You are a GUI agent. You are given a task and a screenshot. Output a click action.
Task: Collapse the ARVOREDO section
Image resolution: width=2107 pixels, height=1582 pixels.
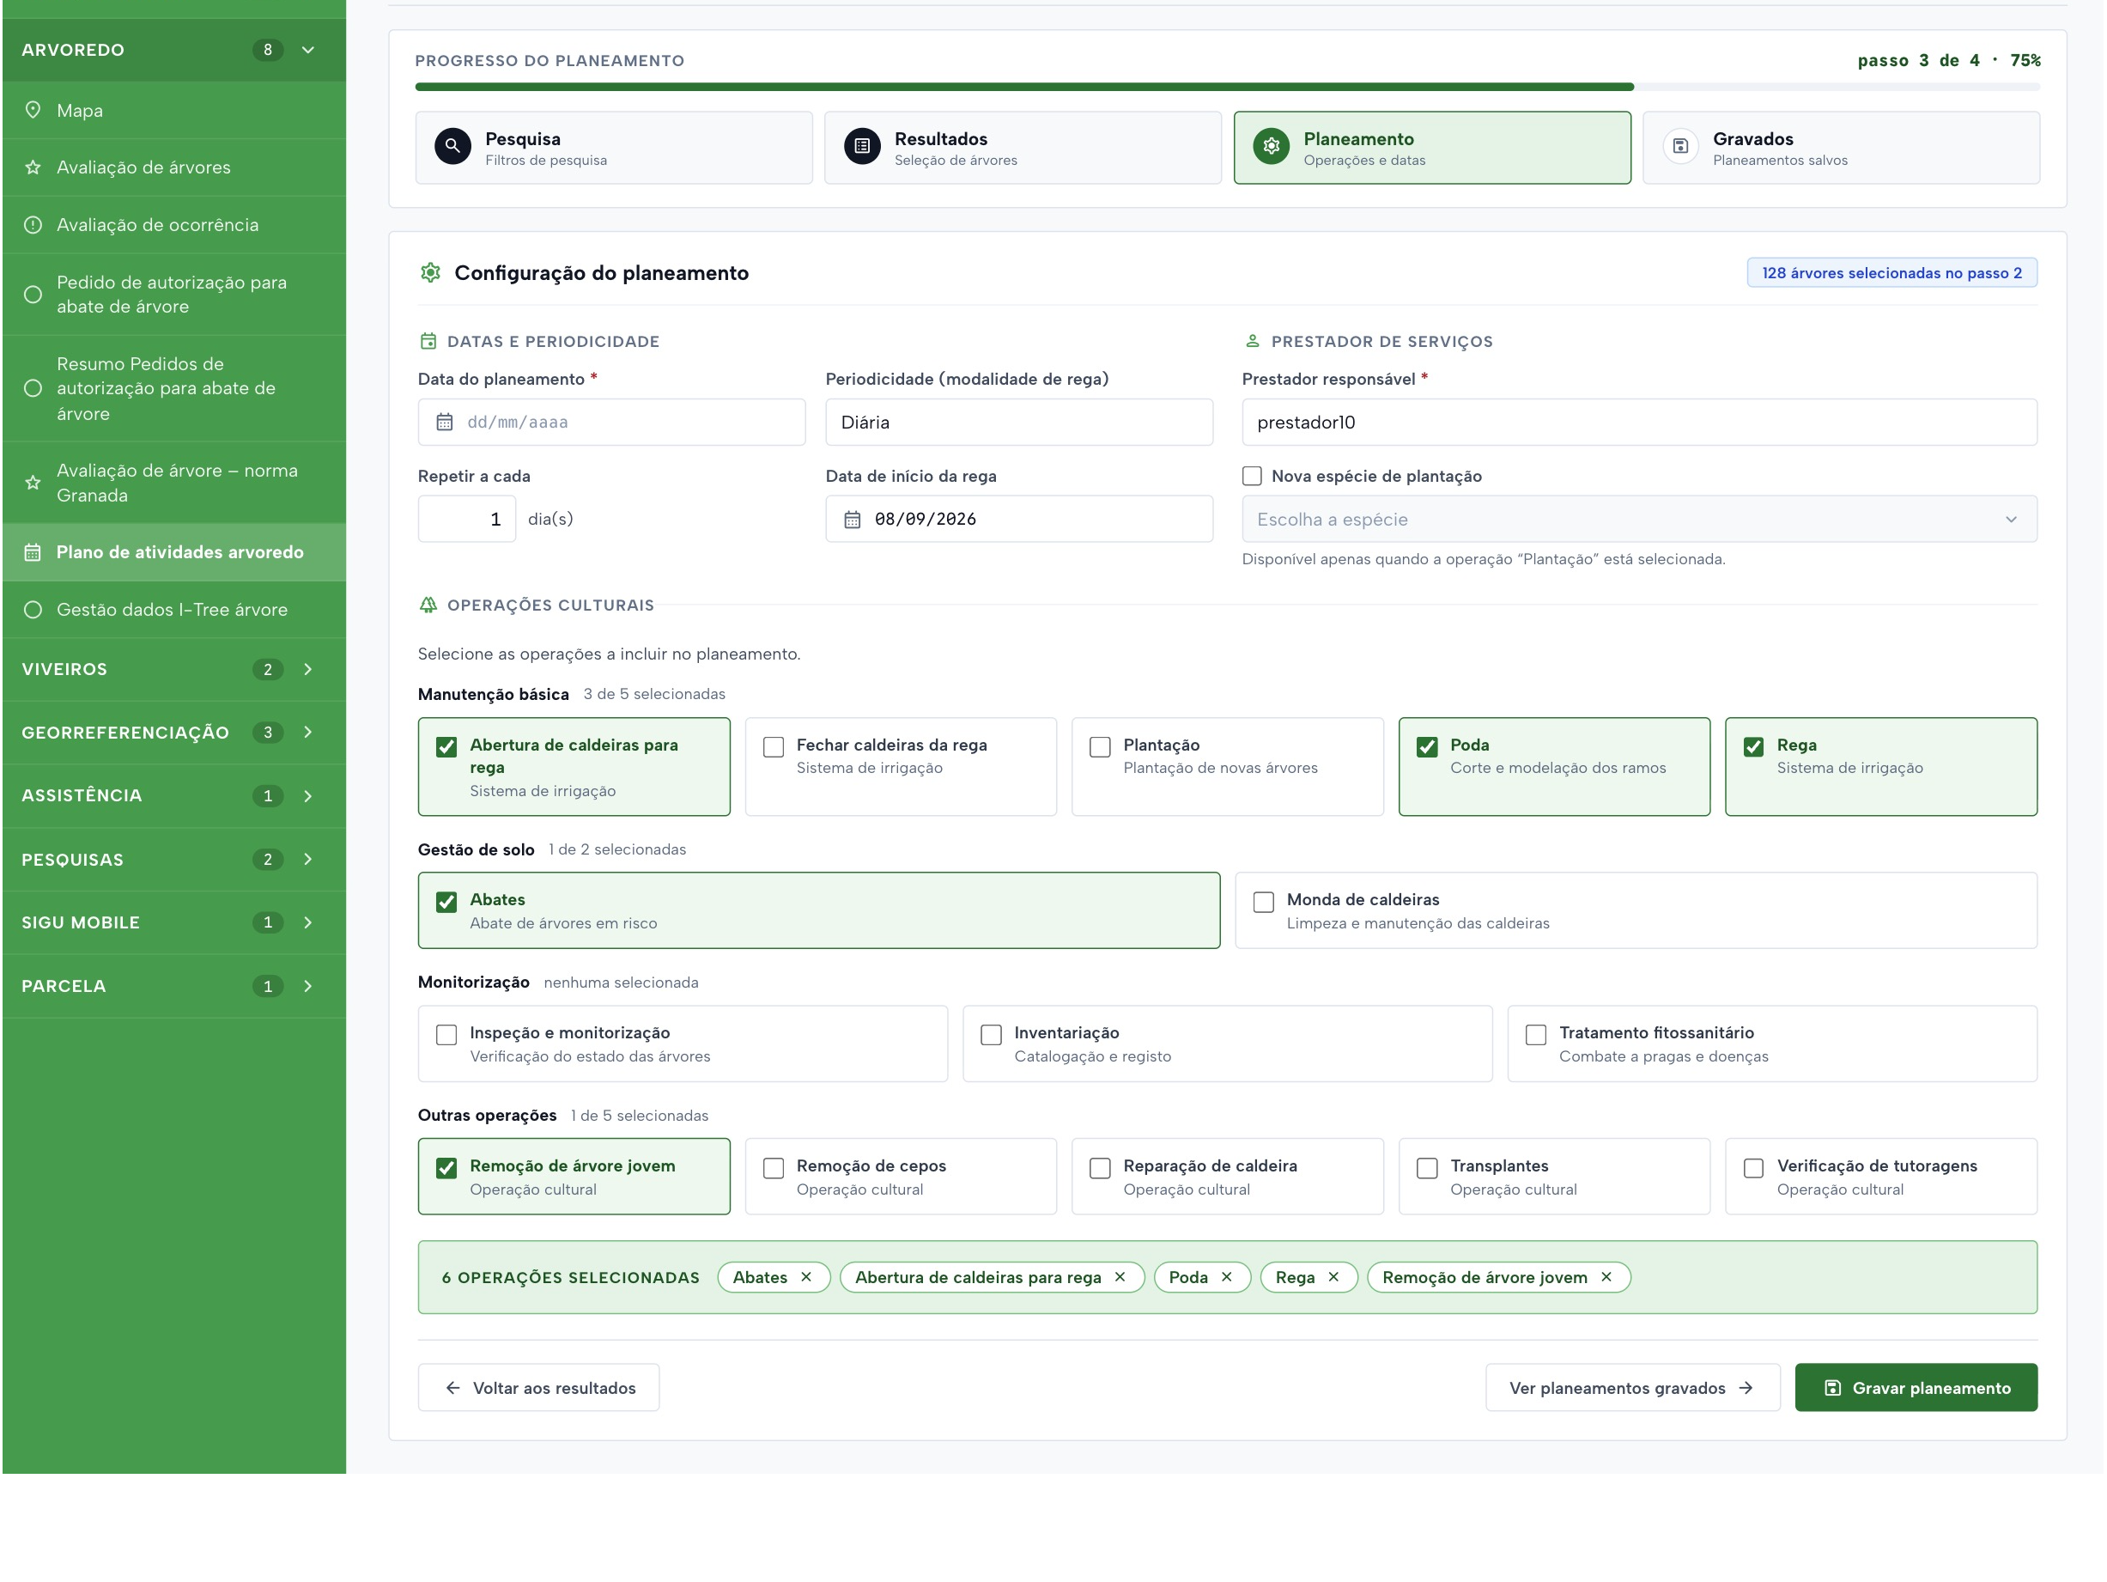pos(173,50)
